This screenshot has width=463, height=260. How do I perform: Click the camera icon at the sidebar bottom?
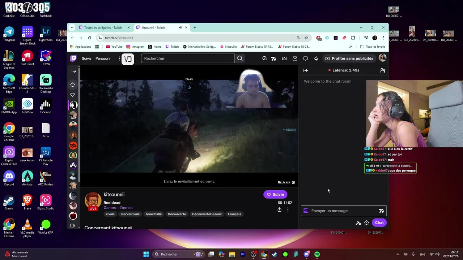pos(73,226)
